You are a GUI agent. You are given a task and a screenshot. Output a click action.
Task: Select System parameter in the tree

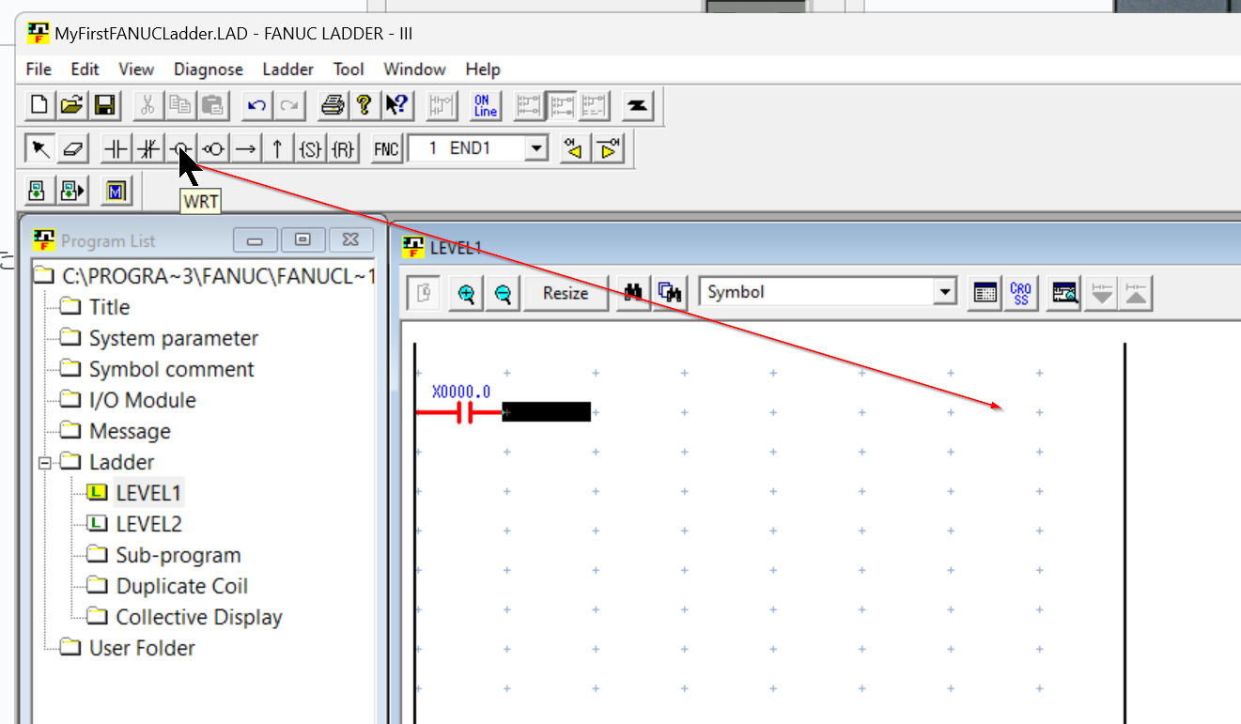[173, 338]
